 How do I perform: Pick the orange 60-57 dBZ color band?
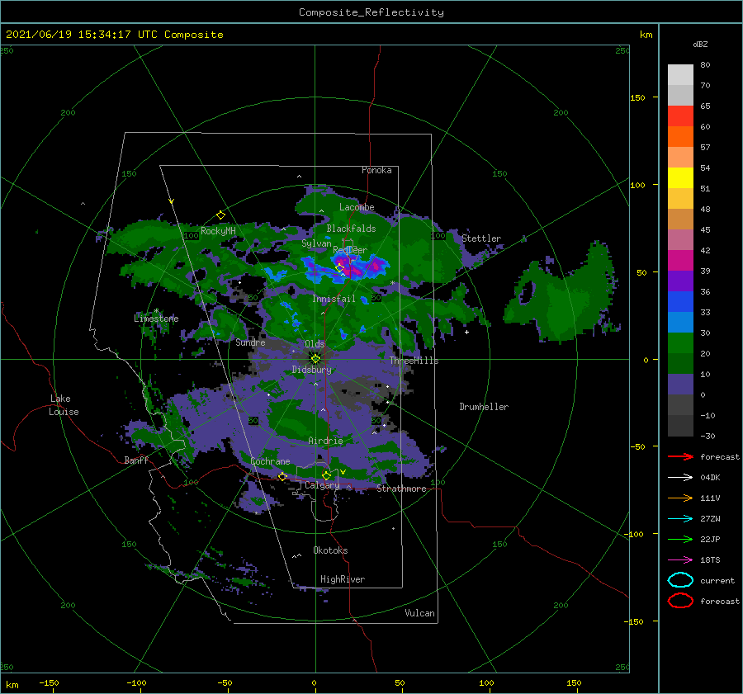(680, 137)
